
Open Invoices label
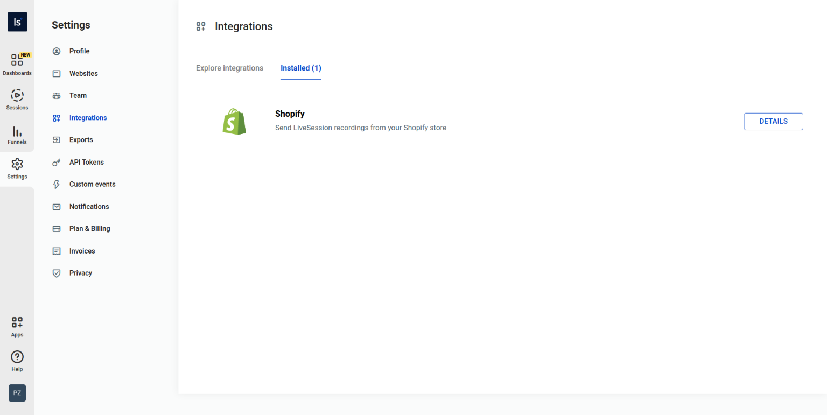coord(82,251)
